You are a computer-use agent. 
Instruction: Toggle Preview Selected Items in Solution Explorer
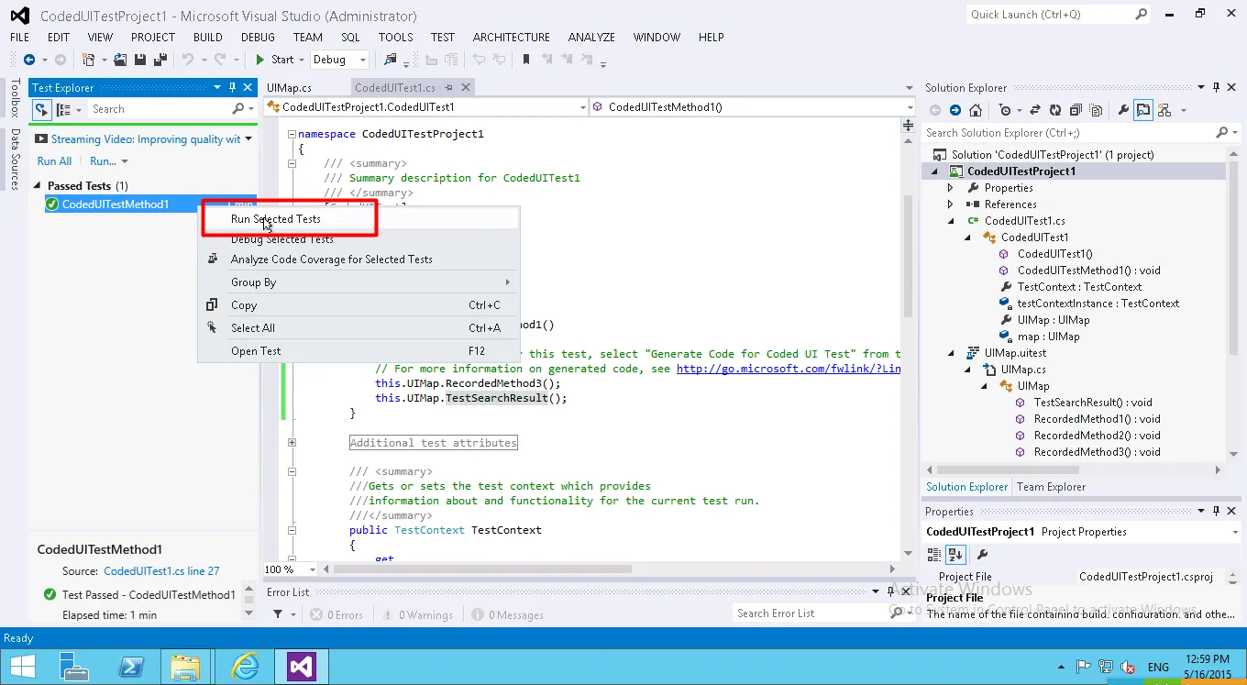[1142, 110]
